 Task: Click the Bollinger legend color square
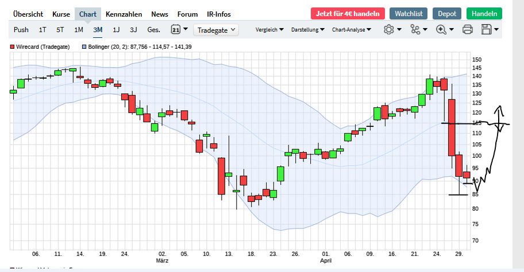[84, 46]
